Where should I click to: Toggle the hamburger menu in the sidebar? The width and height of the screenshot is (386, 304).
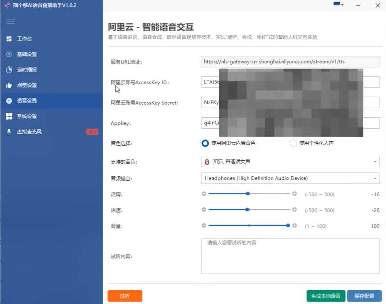click(10, 21)
